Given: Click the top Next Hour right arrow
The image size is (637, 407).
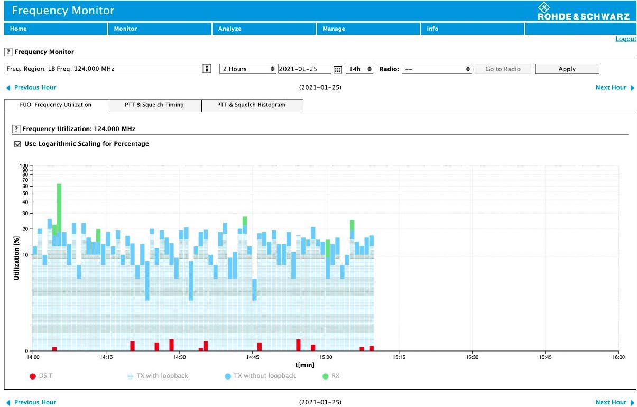Looking at the screenshot, I should tap(632, 88).
